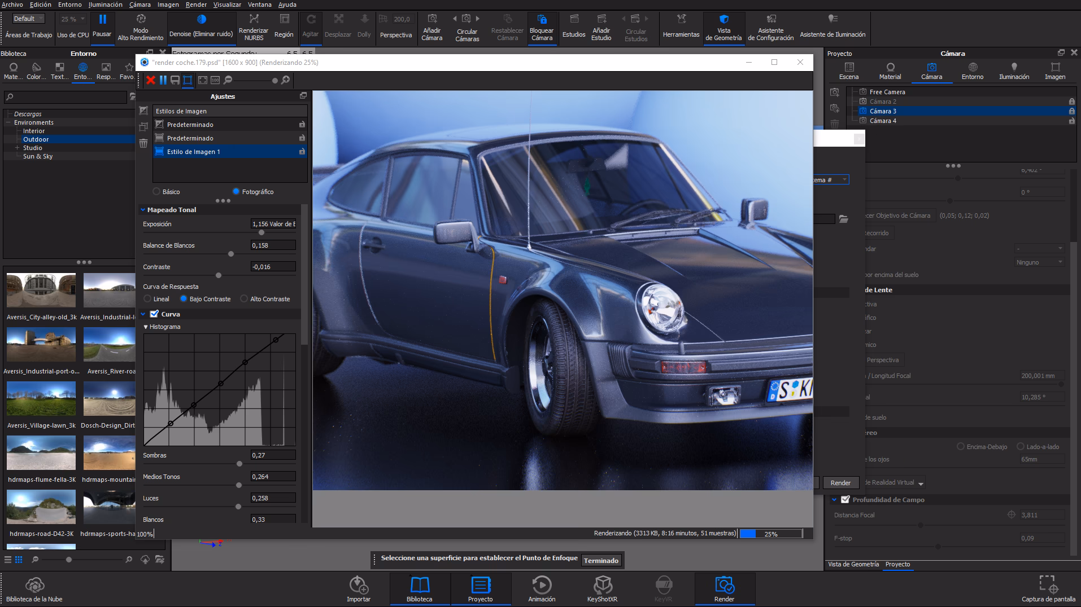Open KeyShotXR from the bottom bar

point(602,588)
